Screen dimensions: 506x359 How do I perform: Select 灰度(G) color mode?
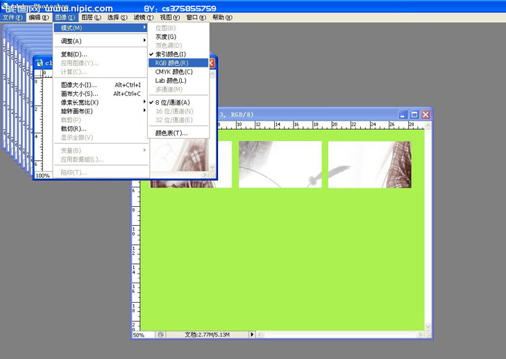tap(178, 37)
